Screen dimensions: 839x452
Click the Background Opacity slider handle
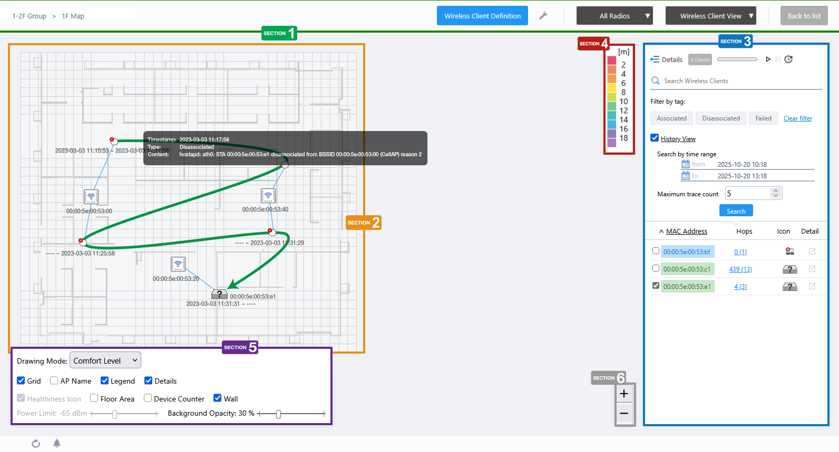[x=278, y=414]
